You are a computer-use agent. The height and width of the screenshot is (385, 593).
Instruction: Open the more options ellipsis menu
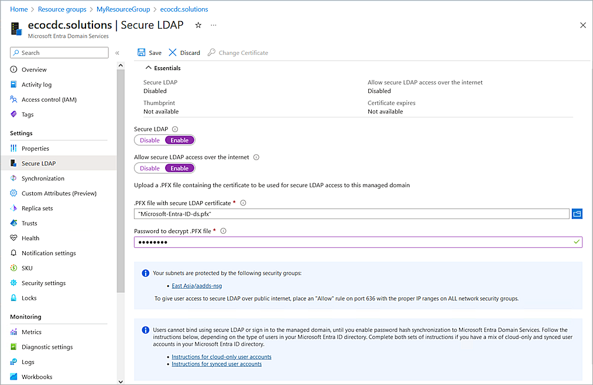coord(214,25)
